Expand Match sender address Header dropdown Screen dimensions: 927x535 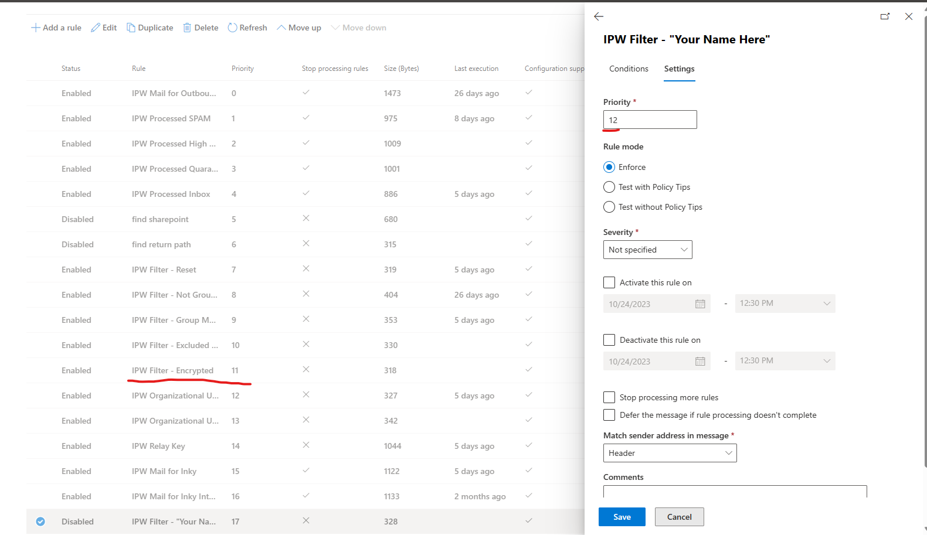click(x=670, y=453)
